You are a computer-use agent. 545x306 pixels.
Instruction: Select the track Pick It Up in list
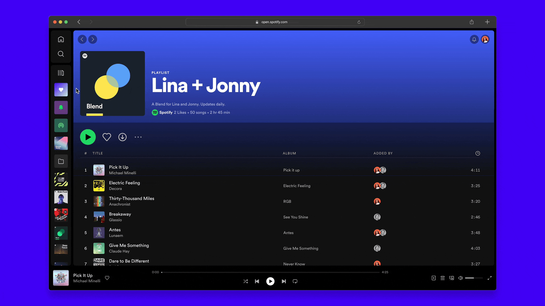tap(119, 167)
